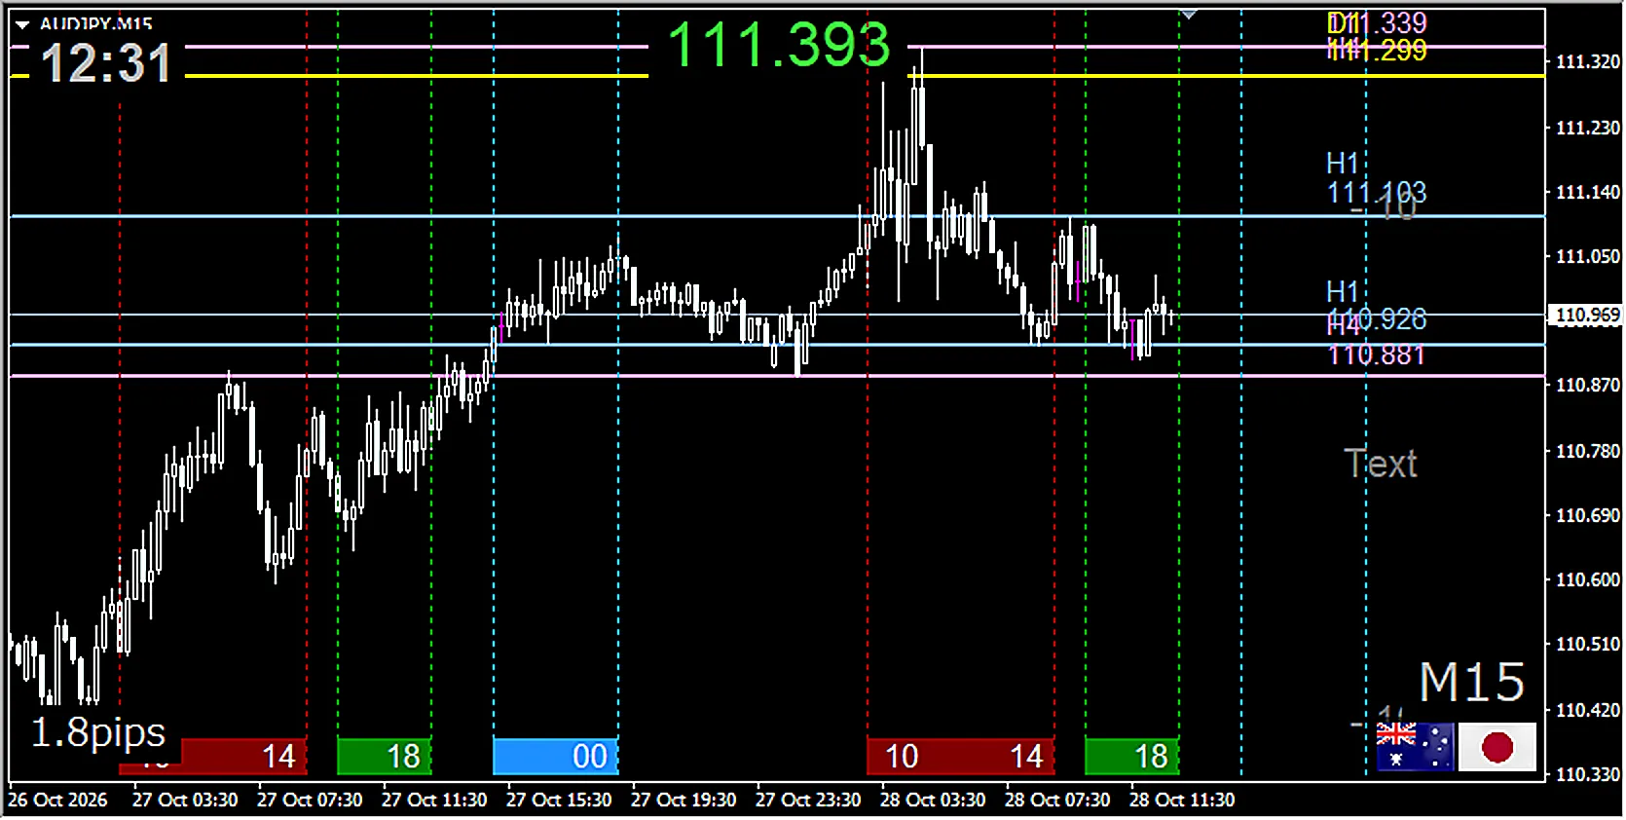Click 111.230 on the price scale
The height and width of the screenshot is (820, 1626).
1587,128
